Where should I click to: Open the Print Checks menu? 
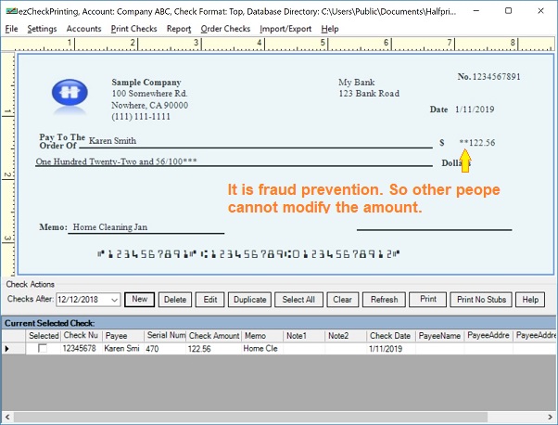click(x=133, y=29)
